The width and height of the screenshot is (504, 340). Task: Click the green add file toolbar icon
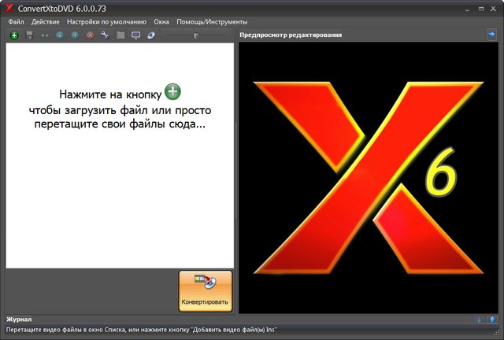tap(14, 35)
